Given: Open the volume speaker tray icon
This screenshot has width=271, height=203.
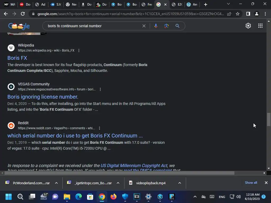Looking at the screenshot, I should pos(238,197).
